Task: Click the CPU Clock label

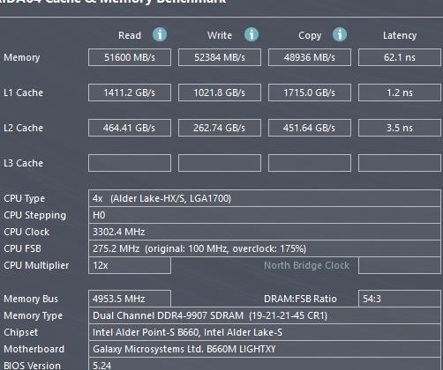Action: click(x=26, y=232)
